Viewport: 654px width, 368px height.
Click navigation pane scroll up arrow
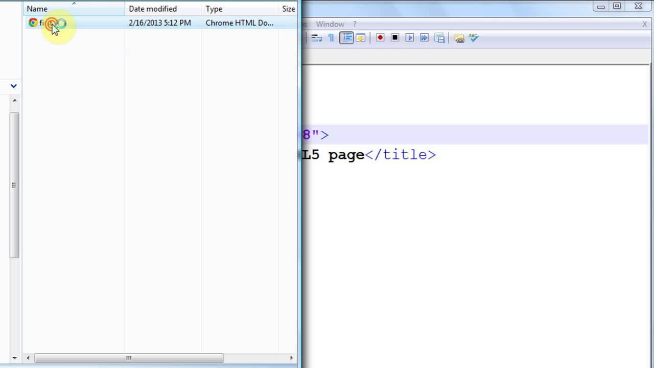point(14,100)
